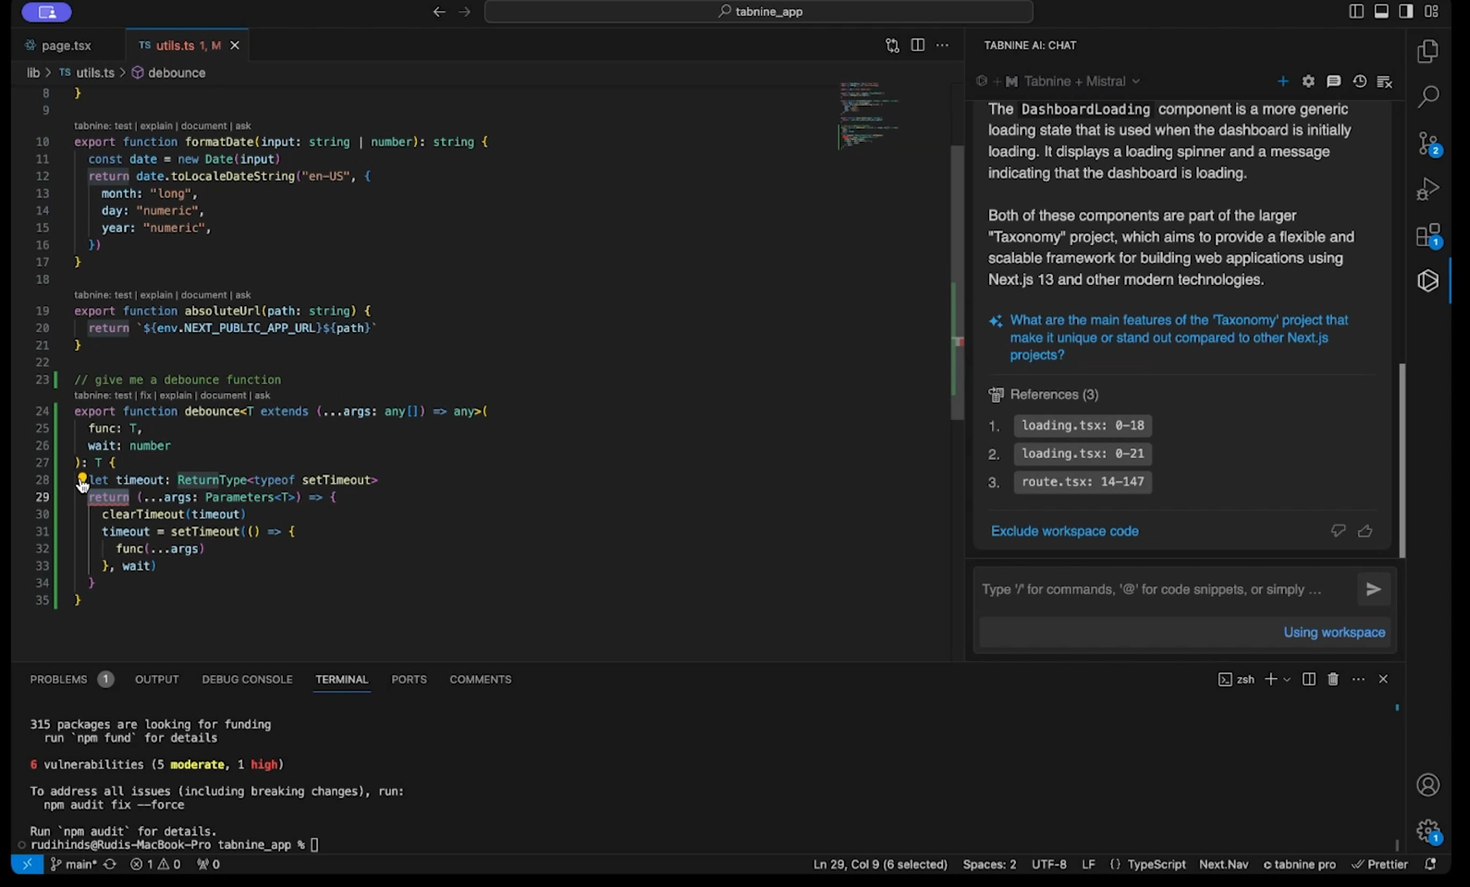Image resolution: width=1470 pixels, height=887 pixels.
Task: Open the Extensions view
Action: coord(1428,236)
